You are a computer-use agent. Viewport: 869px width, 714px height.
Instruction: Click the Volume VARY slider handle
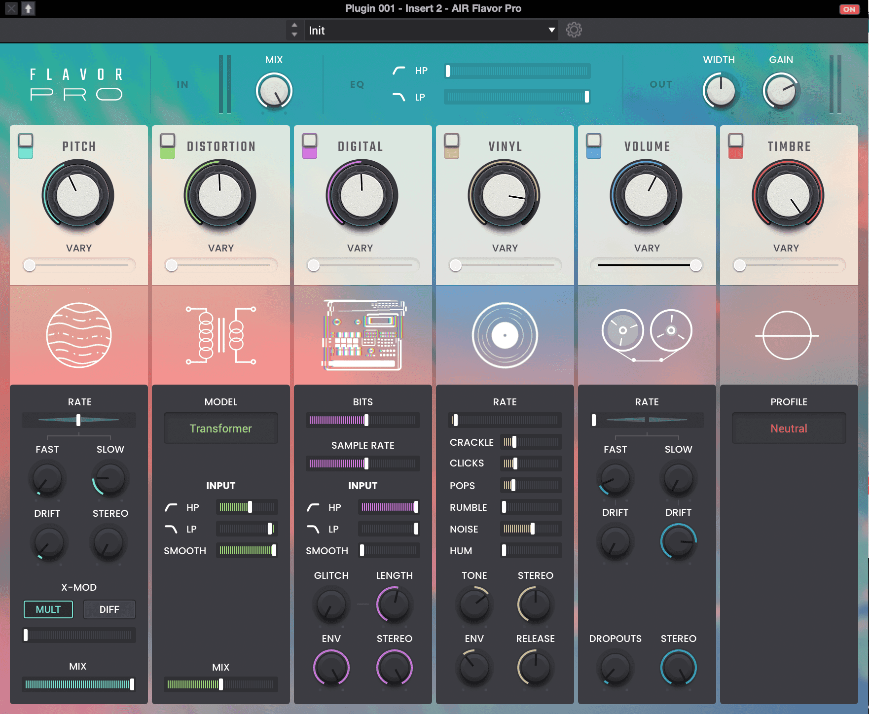coord(696,265)
